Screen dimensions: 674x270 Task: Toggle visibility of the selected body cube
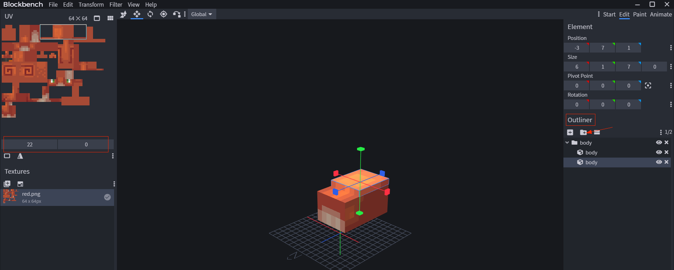(x=659, y=162)
